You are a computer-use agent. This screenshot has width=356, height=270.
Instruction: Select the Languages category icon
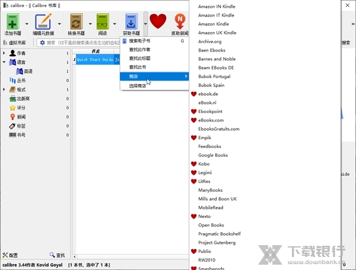[x=12, y=62]
